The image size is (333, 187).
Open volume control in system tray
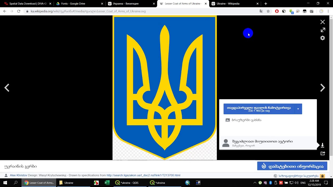pyautogui.click(x=296, y=183)
